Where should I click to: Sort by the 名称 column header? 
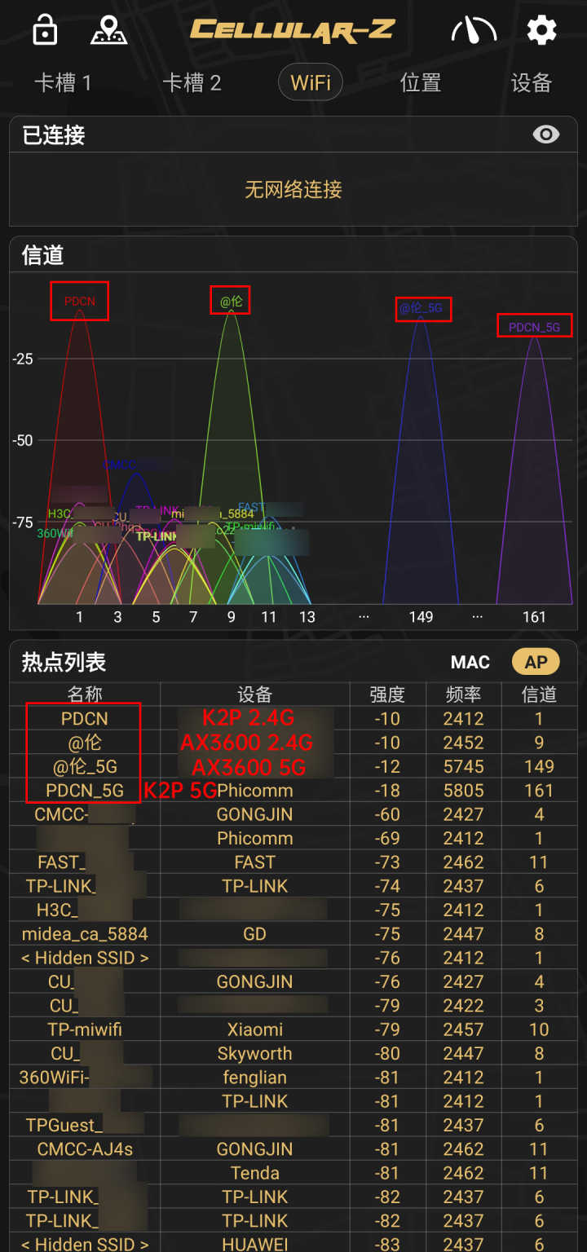[x=85, y=694]
